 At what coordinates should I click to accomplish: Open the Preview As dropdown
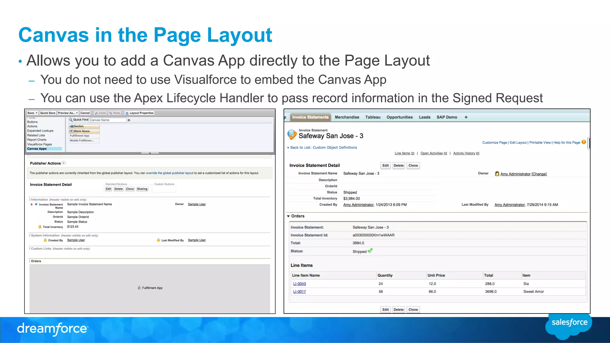(68, 113)
